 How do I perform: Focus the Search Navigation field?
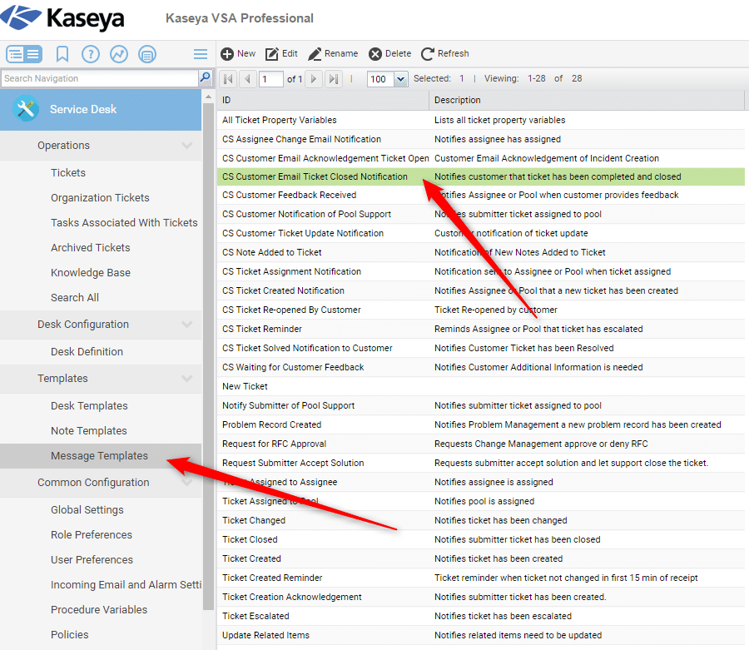tap(100, 78)
